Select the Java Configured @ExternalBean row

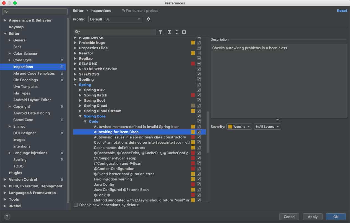(139, 190)
